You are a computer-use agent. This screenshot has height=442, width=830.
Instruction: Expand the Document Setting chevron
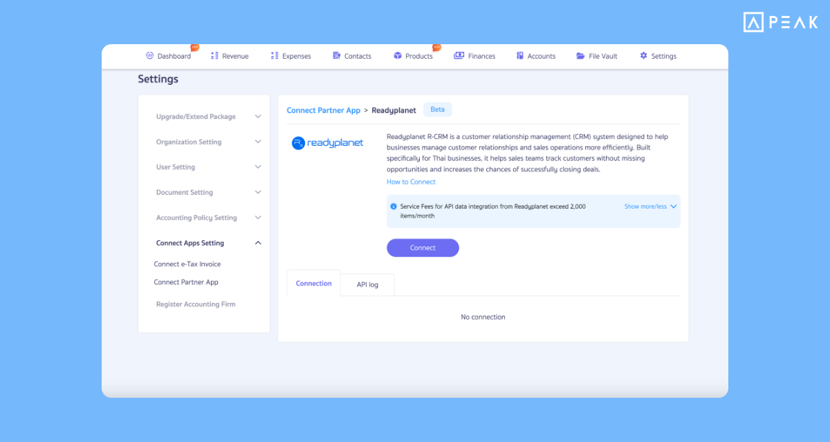tap(258, 192)
